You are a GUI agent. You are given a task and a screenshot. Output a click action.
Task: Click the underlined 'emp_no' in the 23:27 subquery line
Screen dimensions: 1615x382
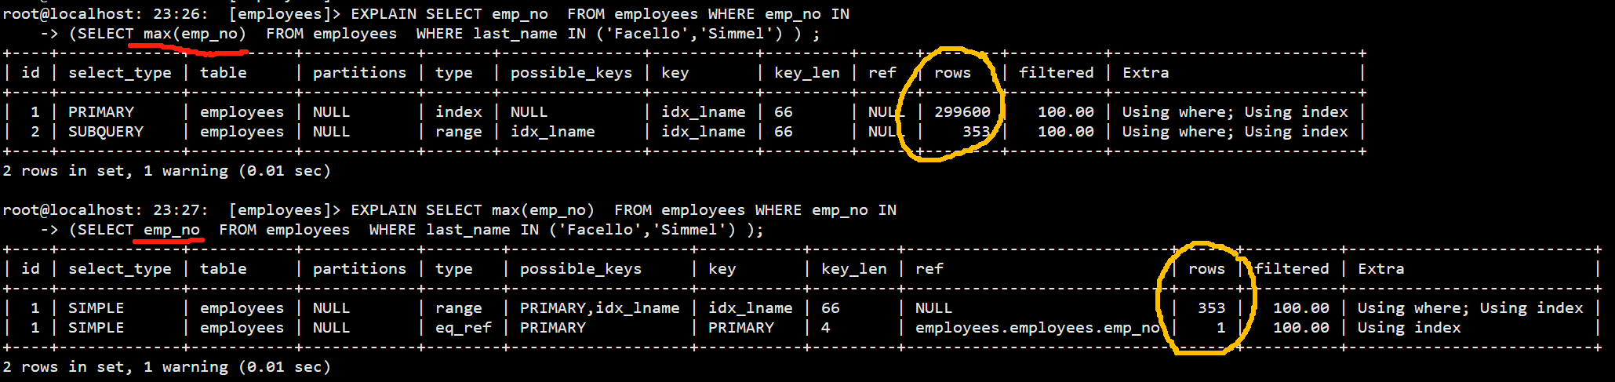172,230
